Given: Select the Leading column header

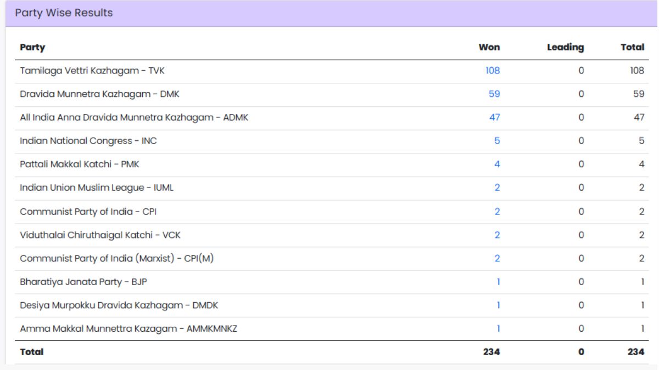Looking at the screenshot, I should [566, 47].
